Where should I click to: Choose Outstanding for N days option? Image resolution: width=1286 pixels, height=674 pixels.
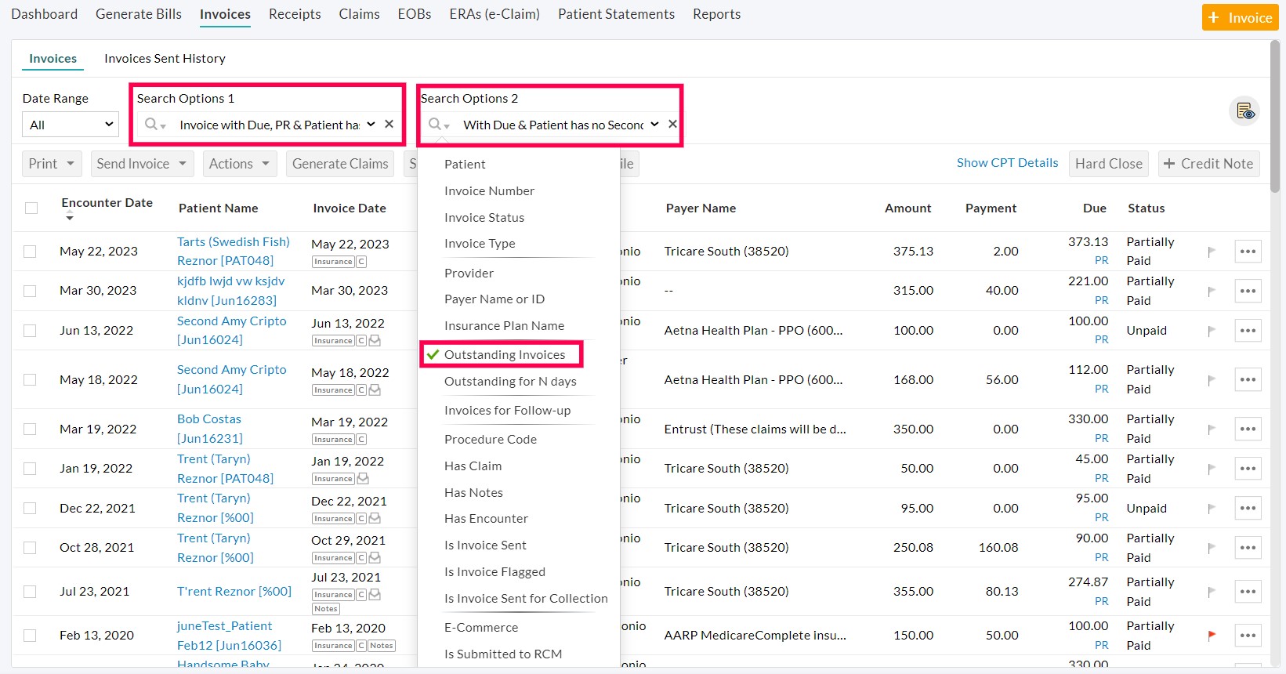(510, 382)
